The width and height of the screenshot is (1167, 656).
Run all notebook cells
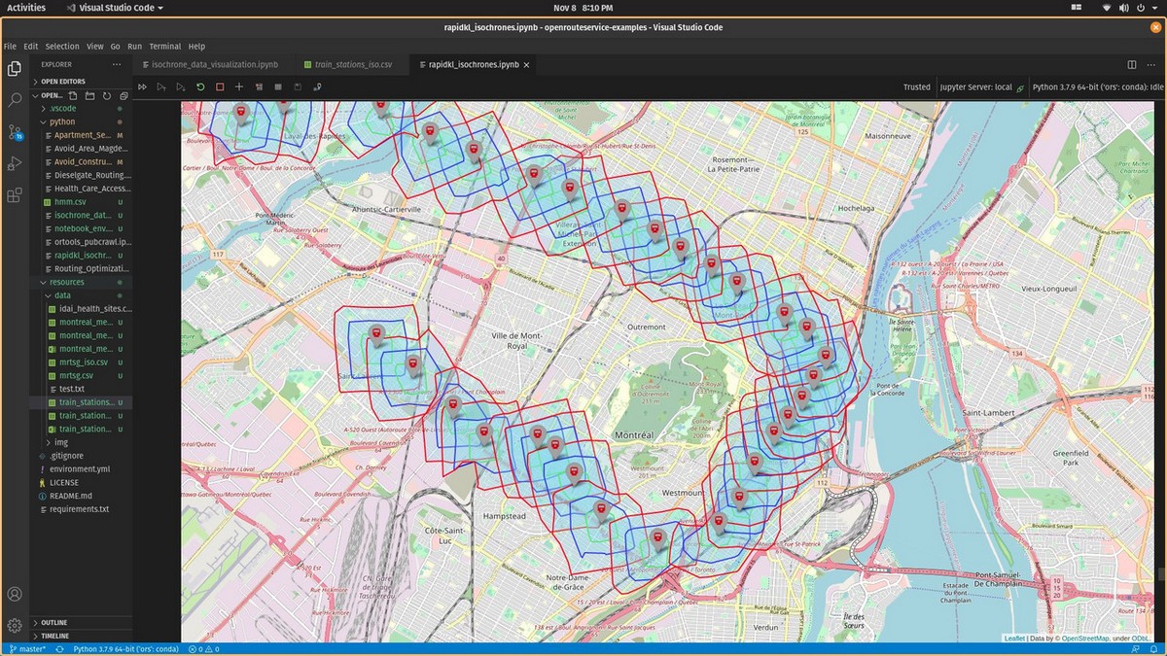pos(142,87)
